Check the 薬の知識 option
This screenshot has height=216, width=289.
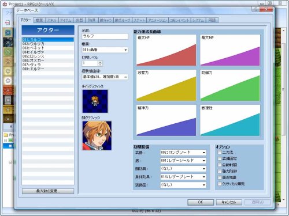pos(220,177)
